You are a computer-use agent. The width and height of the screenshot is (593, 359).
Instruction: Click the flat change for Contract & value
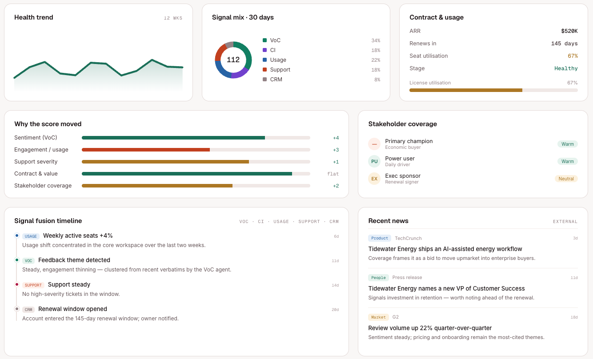(333, 174)
